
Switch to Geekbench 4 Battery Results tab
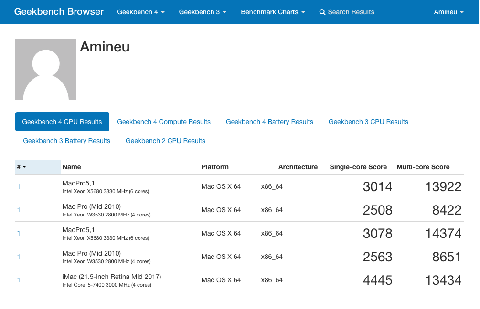point(269,122)
